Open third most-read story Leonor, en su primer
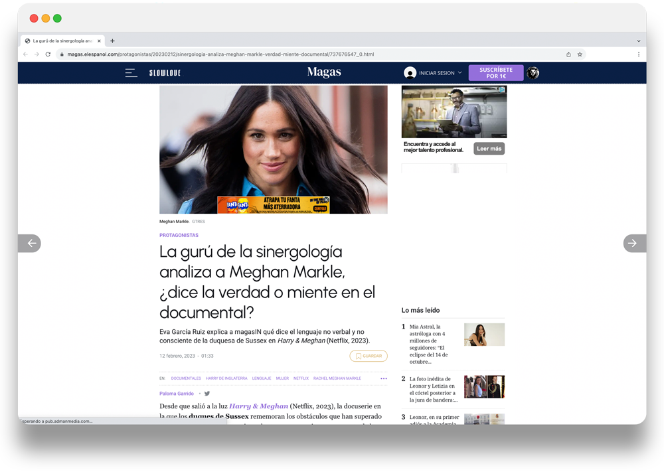Image resolution: width=664 pixels, height=476 pixels. pyautogui.click(x=434, y=420)
